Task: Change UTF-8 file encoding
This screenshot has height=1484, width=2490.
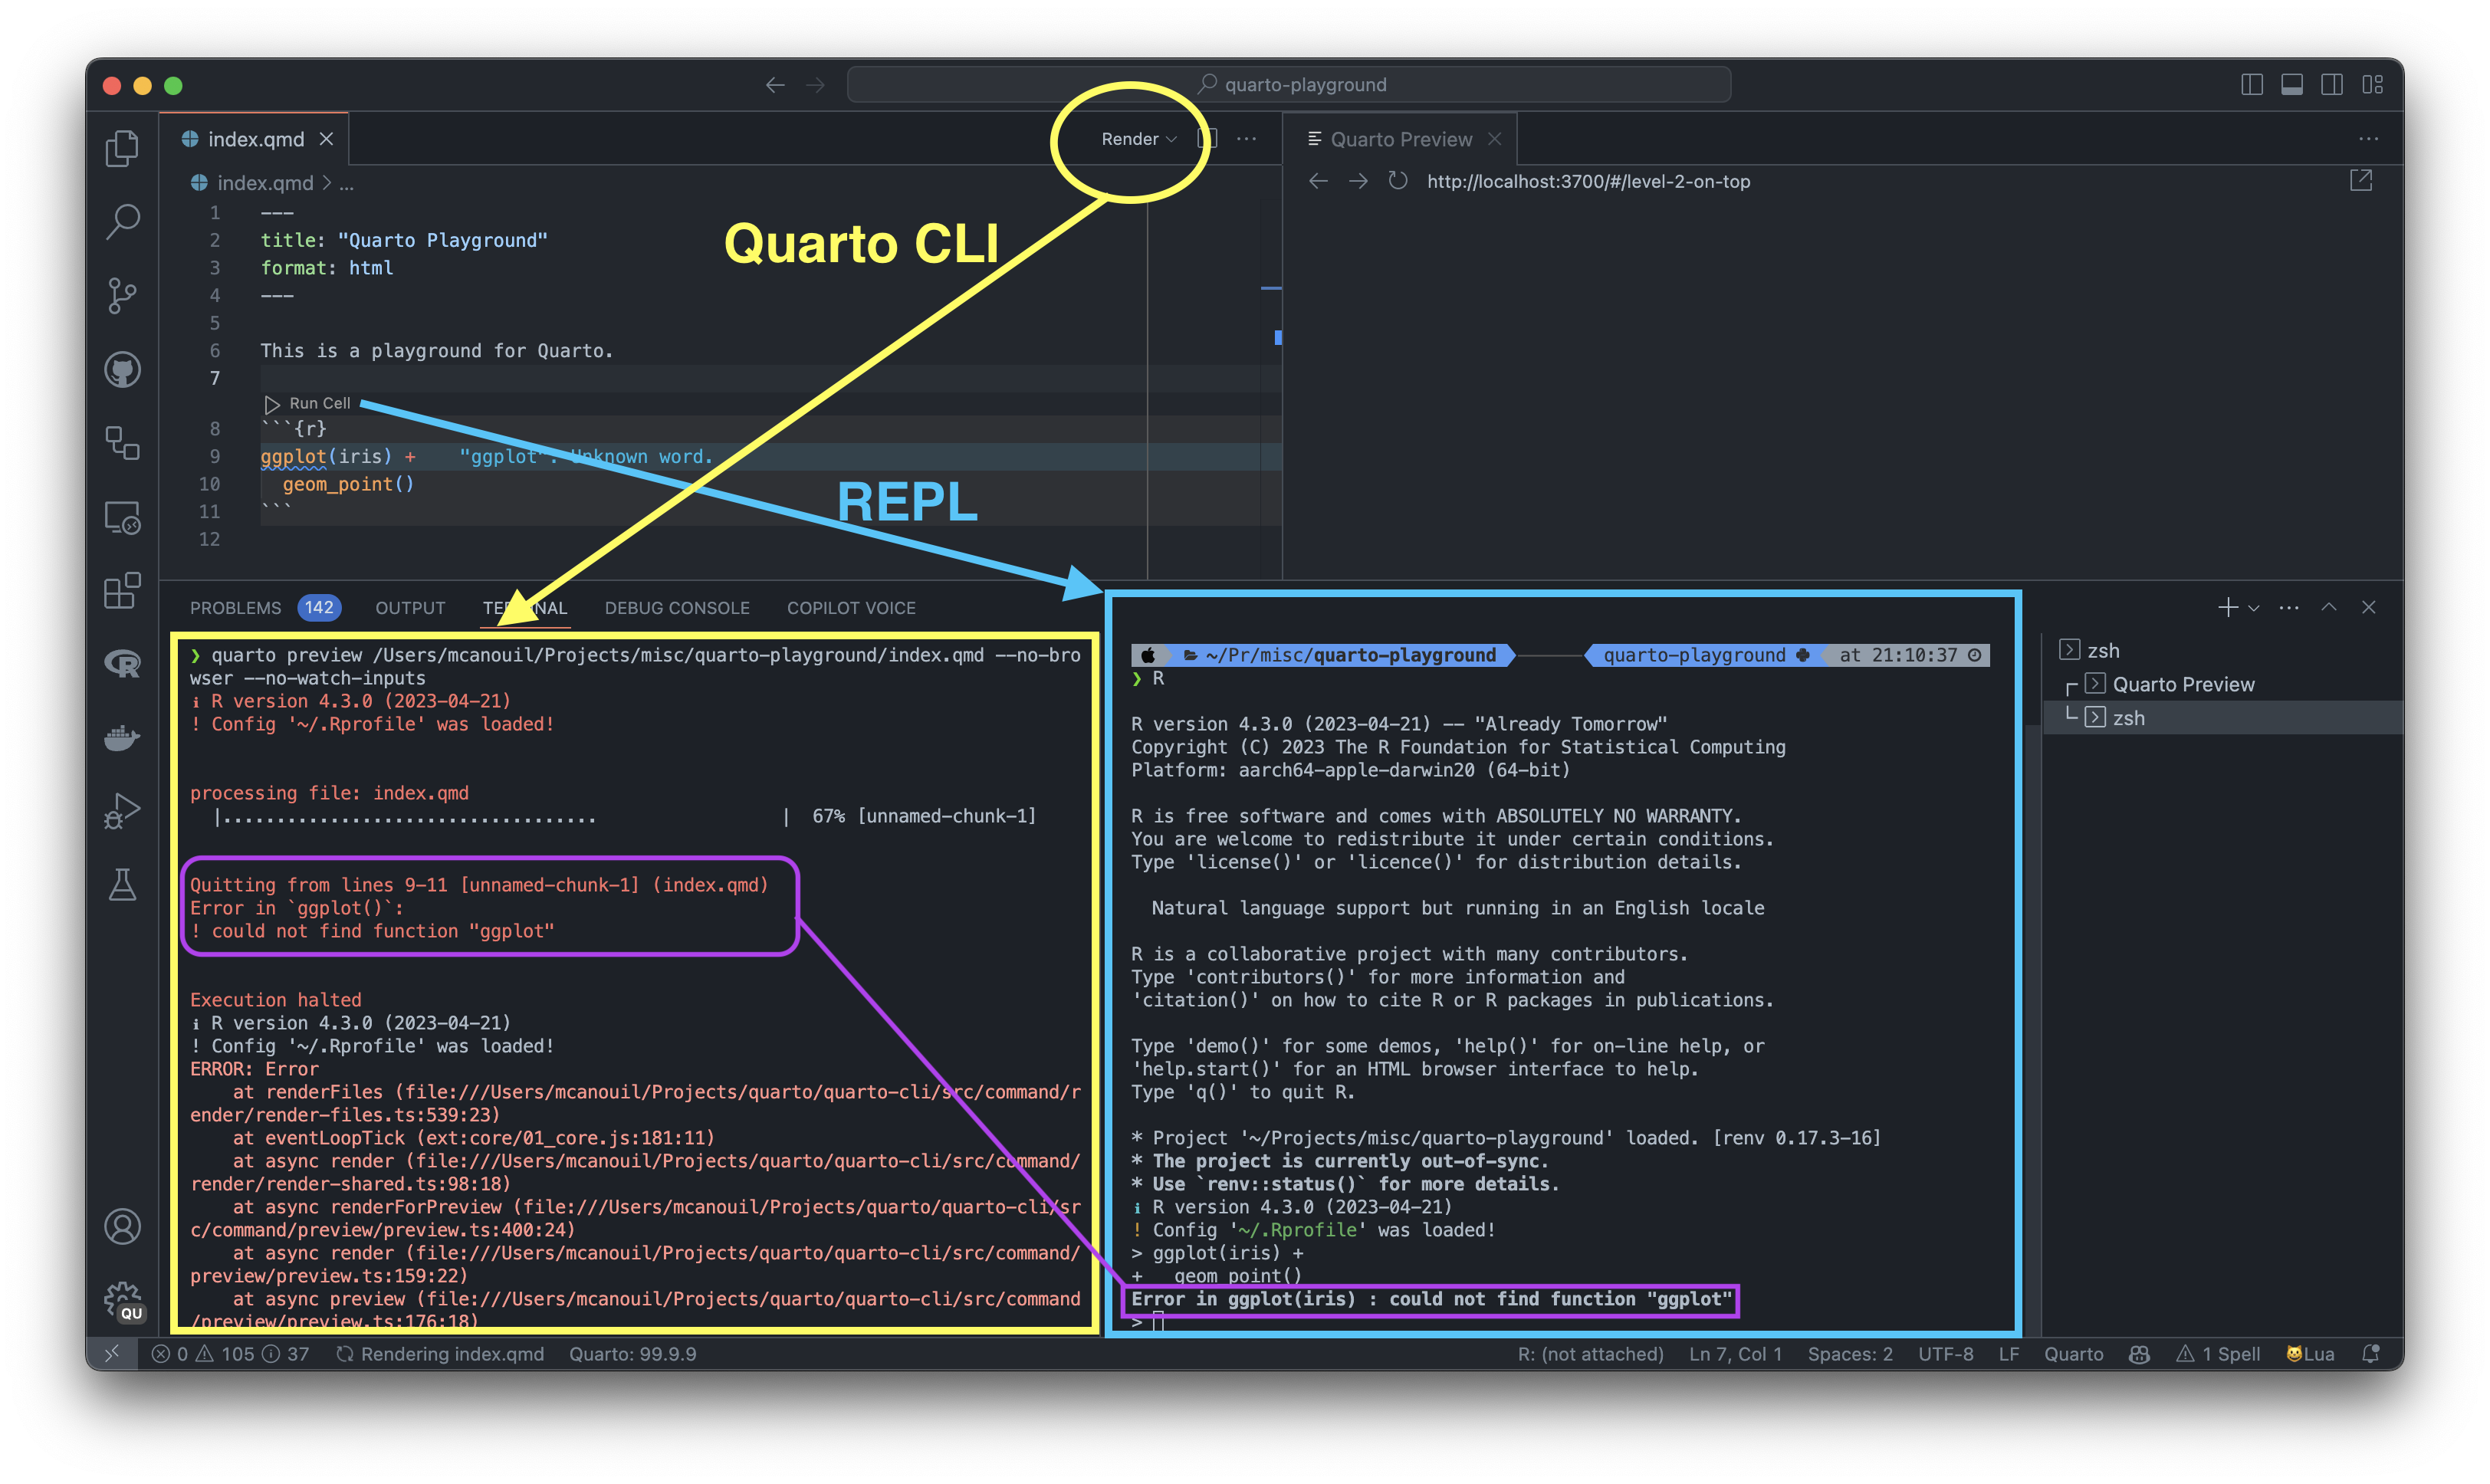Action: [x=1945, y=1353]
